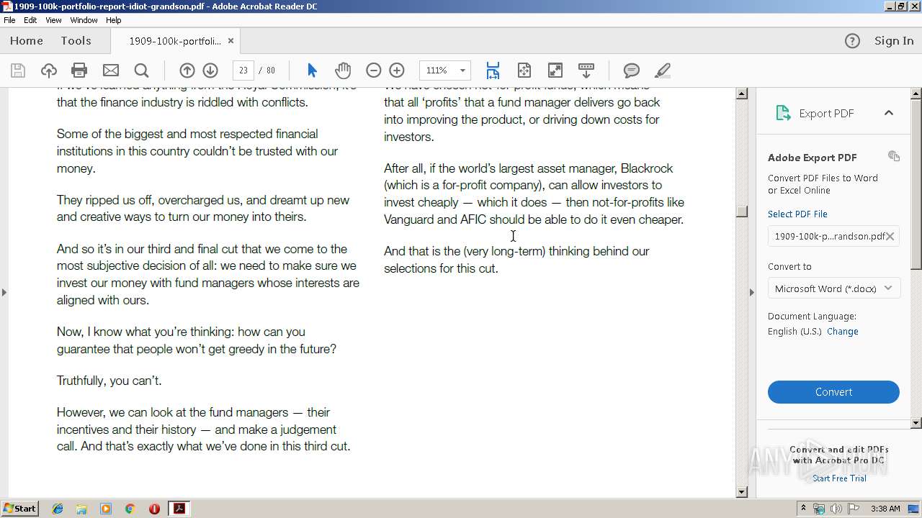The image size is (922, 518).
Task: Zoom out with minus icon
Action: (x=373, y=71)
